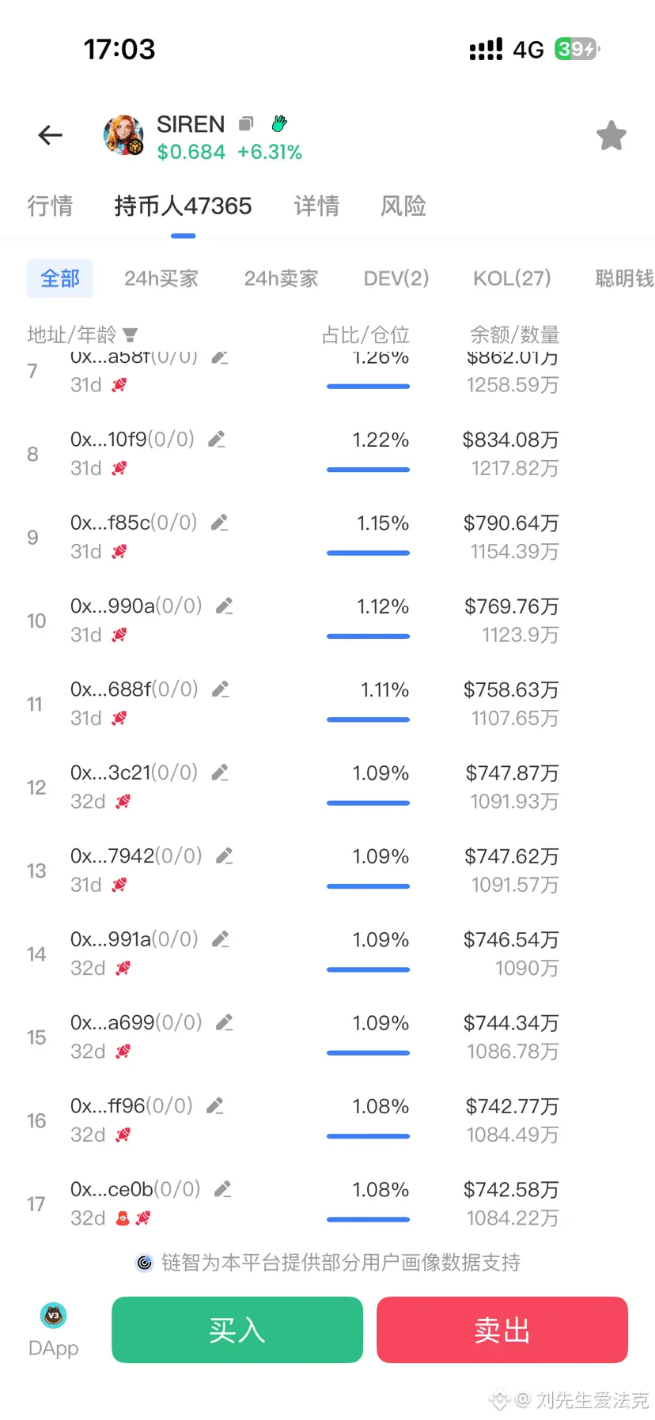
Task: Tap position bar of 0x...f85c
Action: pyautogui.click(x=369, y=553)
